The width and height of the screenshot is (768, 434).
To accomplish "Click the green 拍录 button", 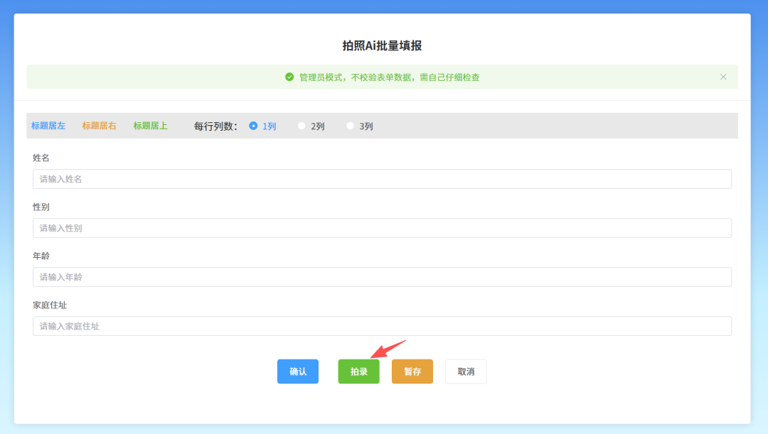I will click(x=358, y=371).
